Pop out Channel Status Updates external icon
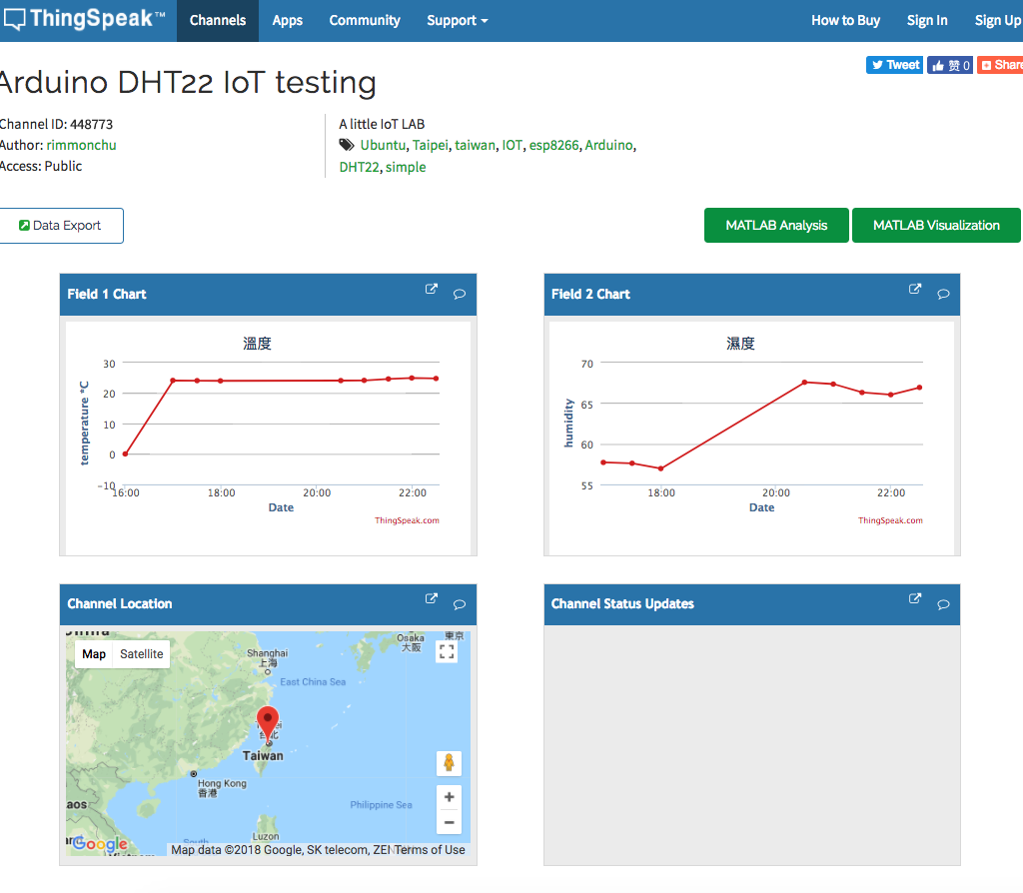Screen dimensions: 1023x893 pos(915,598)
